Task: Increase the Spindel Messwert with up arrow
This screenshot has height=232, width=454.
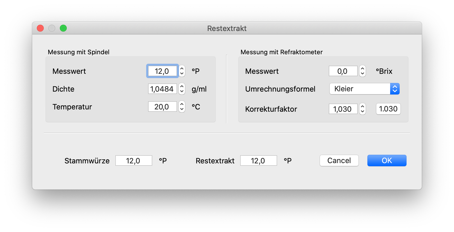Action: click(x=182, y=69)
